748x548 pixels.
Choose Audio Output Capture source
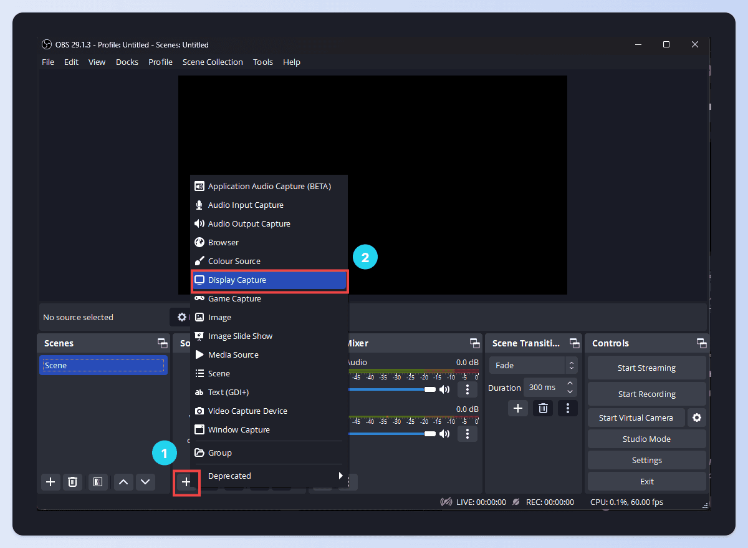(x=269, y=223)
